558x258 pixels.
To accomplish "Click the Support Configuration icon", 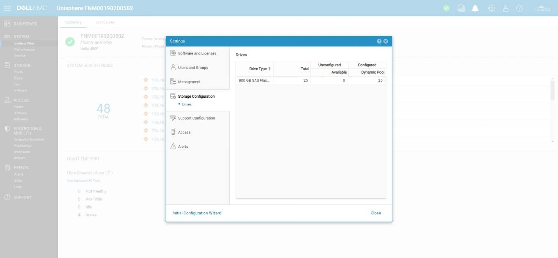I will 173,118.
